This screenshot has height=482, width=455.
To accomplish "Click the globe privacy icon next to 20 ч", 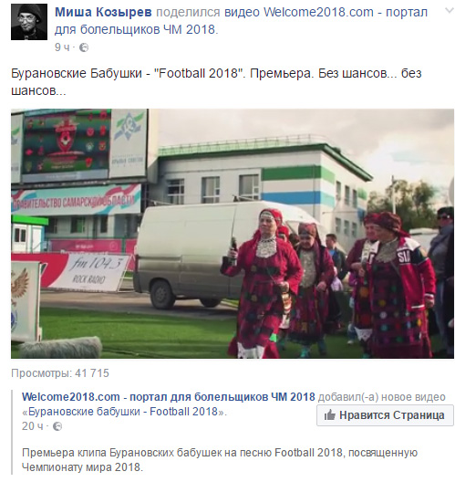I will (57, 426).
